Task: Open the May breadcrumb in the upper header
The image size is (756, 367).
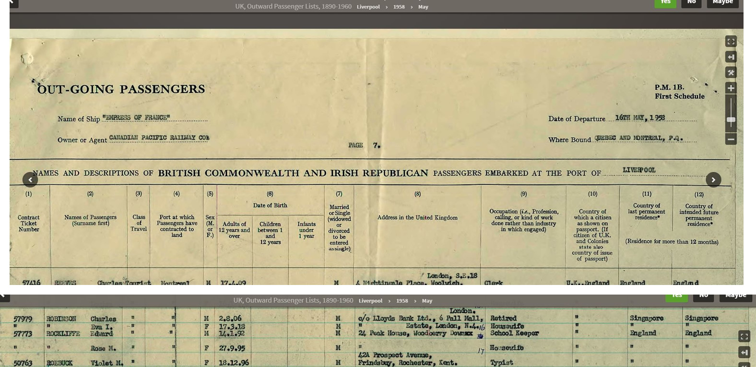Action: click(423, 7)
